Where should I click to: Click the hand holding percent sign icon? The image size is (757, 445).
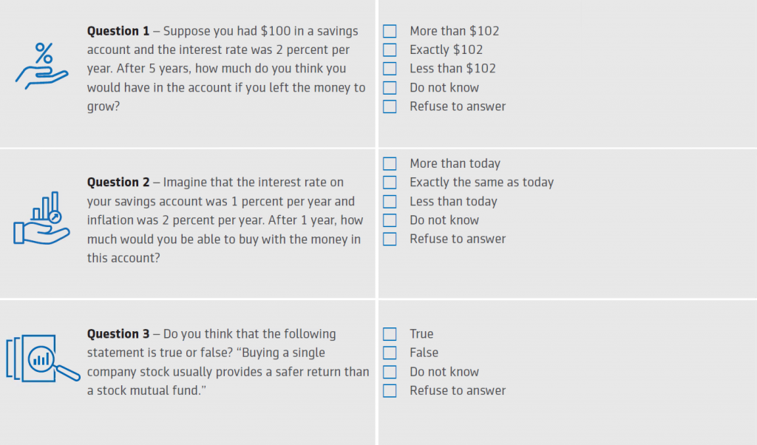coord(41,67)
